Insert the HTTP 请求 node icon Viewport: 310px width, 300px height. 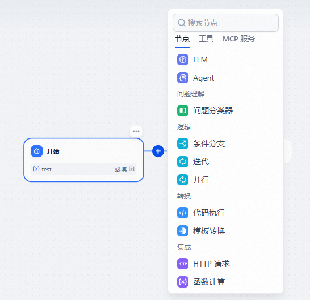183,264
